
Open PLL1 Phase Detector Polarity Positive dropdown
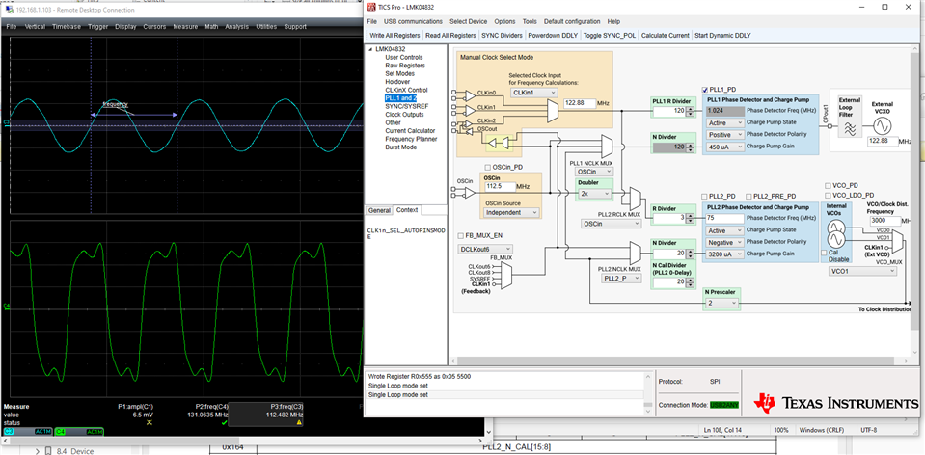tap(725, 135)
